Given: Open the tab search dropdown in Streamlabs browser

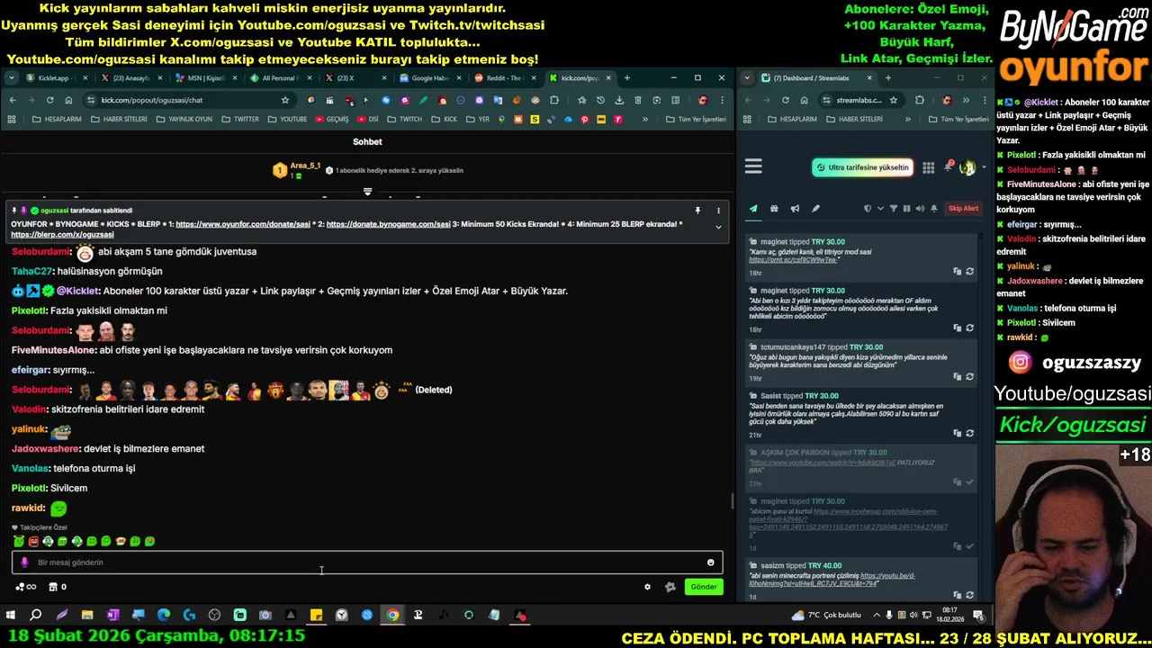Looking at the screenshot, I should 748,78.
